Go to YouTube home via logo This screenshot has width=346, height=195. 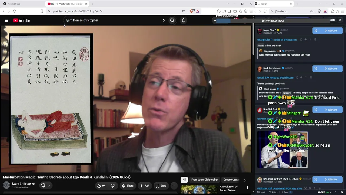point(21,21)
